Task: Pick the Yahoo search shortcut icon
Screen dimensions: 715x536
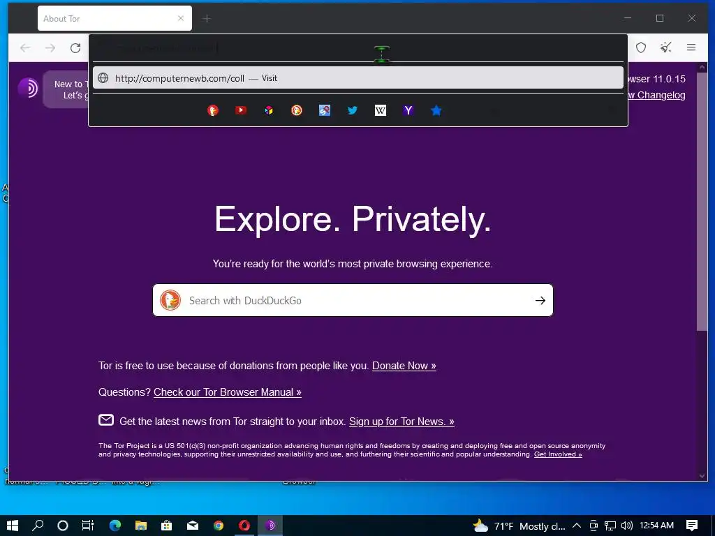Action: (408, 110)
